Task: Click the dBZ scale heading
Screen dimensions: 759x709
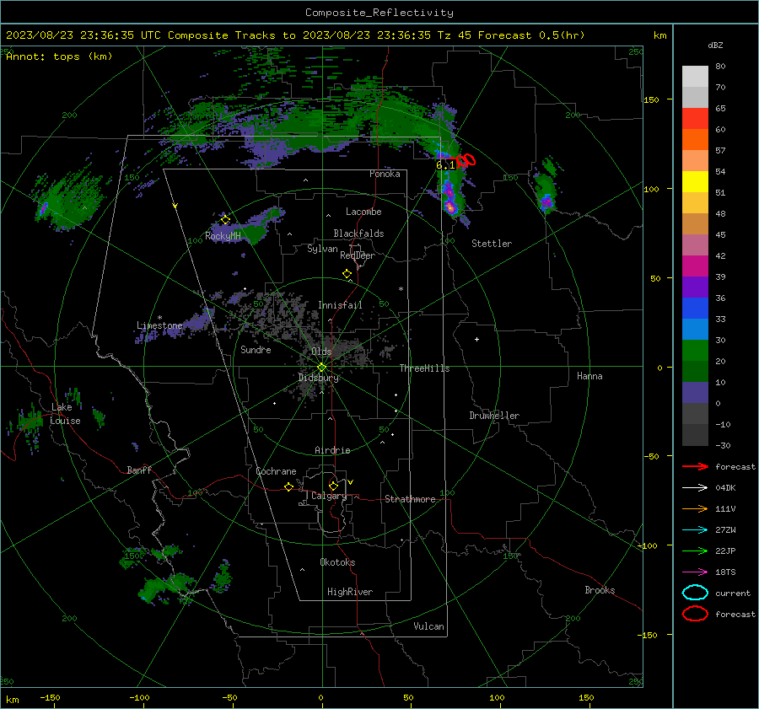Action: (x=715, y=45)
